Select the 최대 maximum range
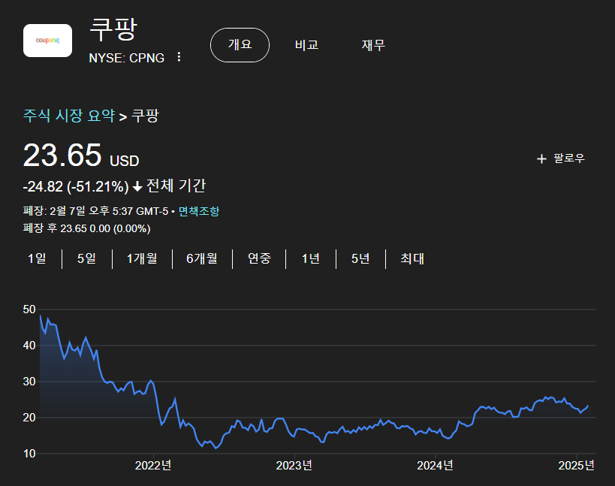The height and width of the screenshot is (486, 615). 412,258
